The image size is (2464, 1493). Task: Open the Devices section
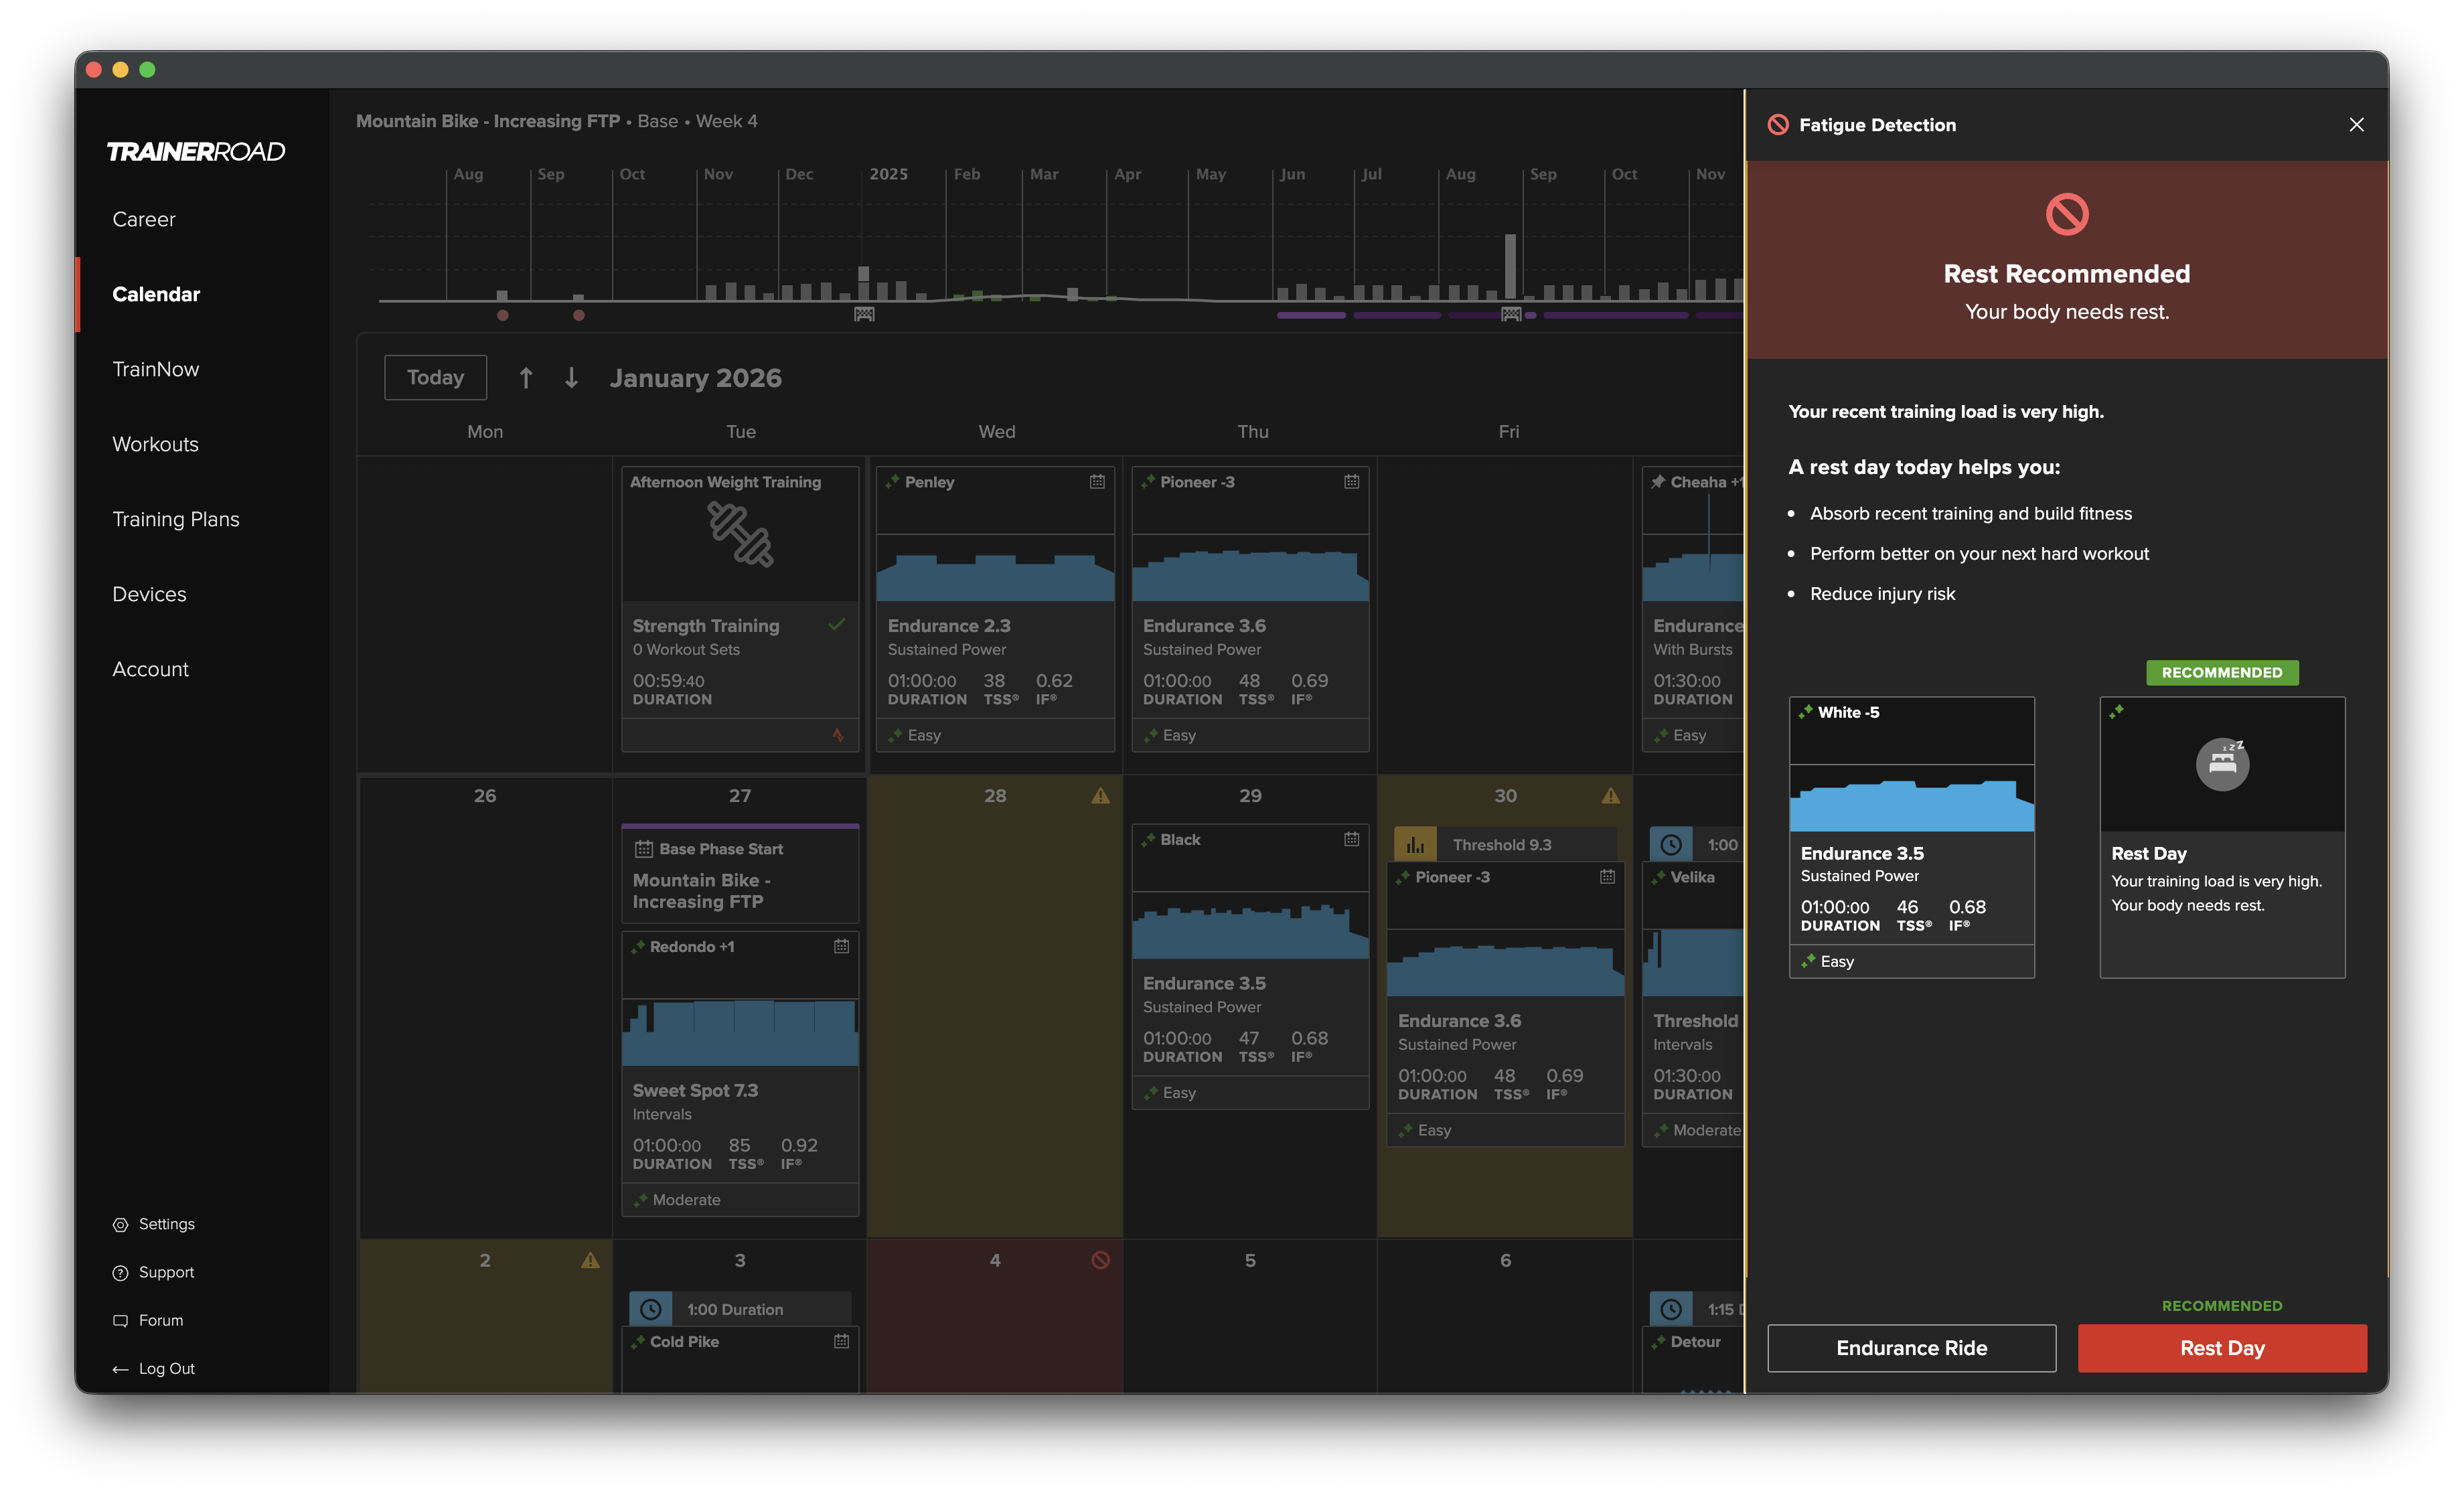click(x=149, y=594)
